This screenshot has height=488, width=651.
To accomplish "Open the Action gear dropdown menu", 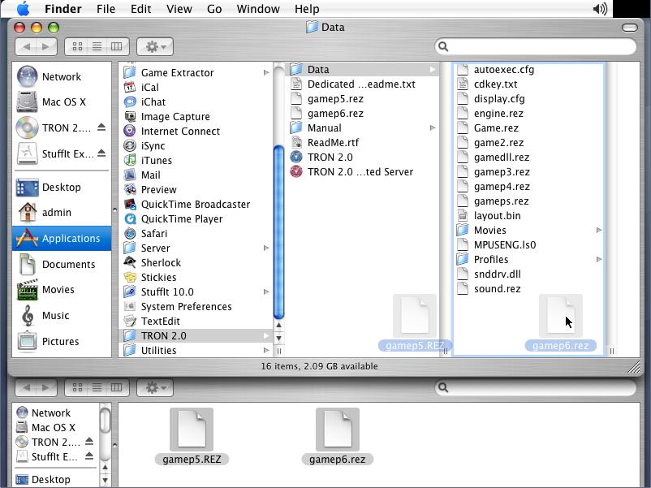I will [154, 47].
